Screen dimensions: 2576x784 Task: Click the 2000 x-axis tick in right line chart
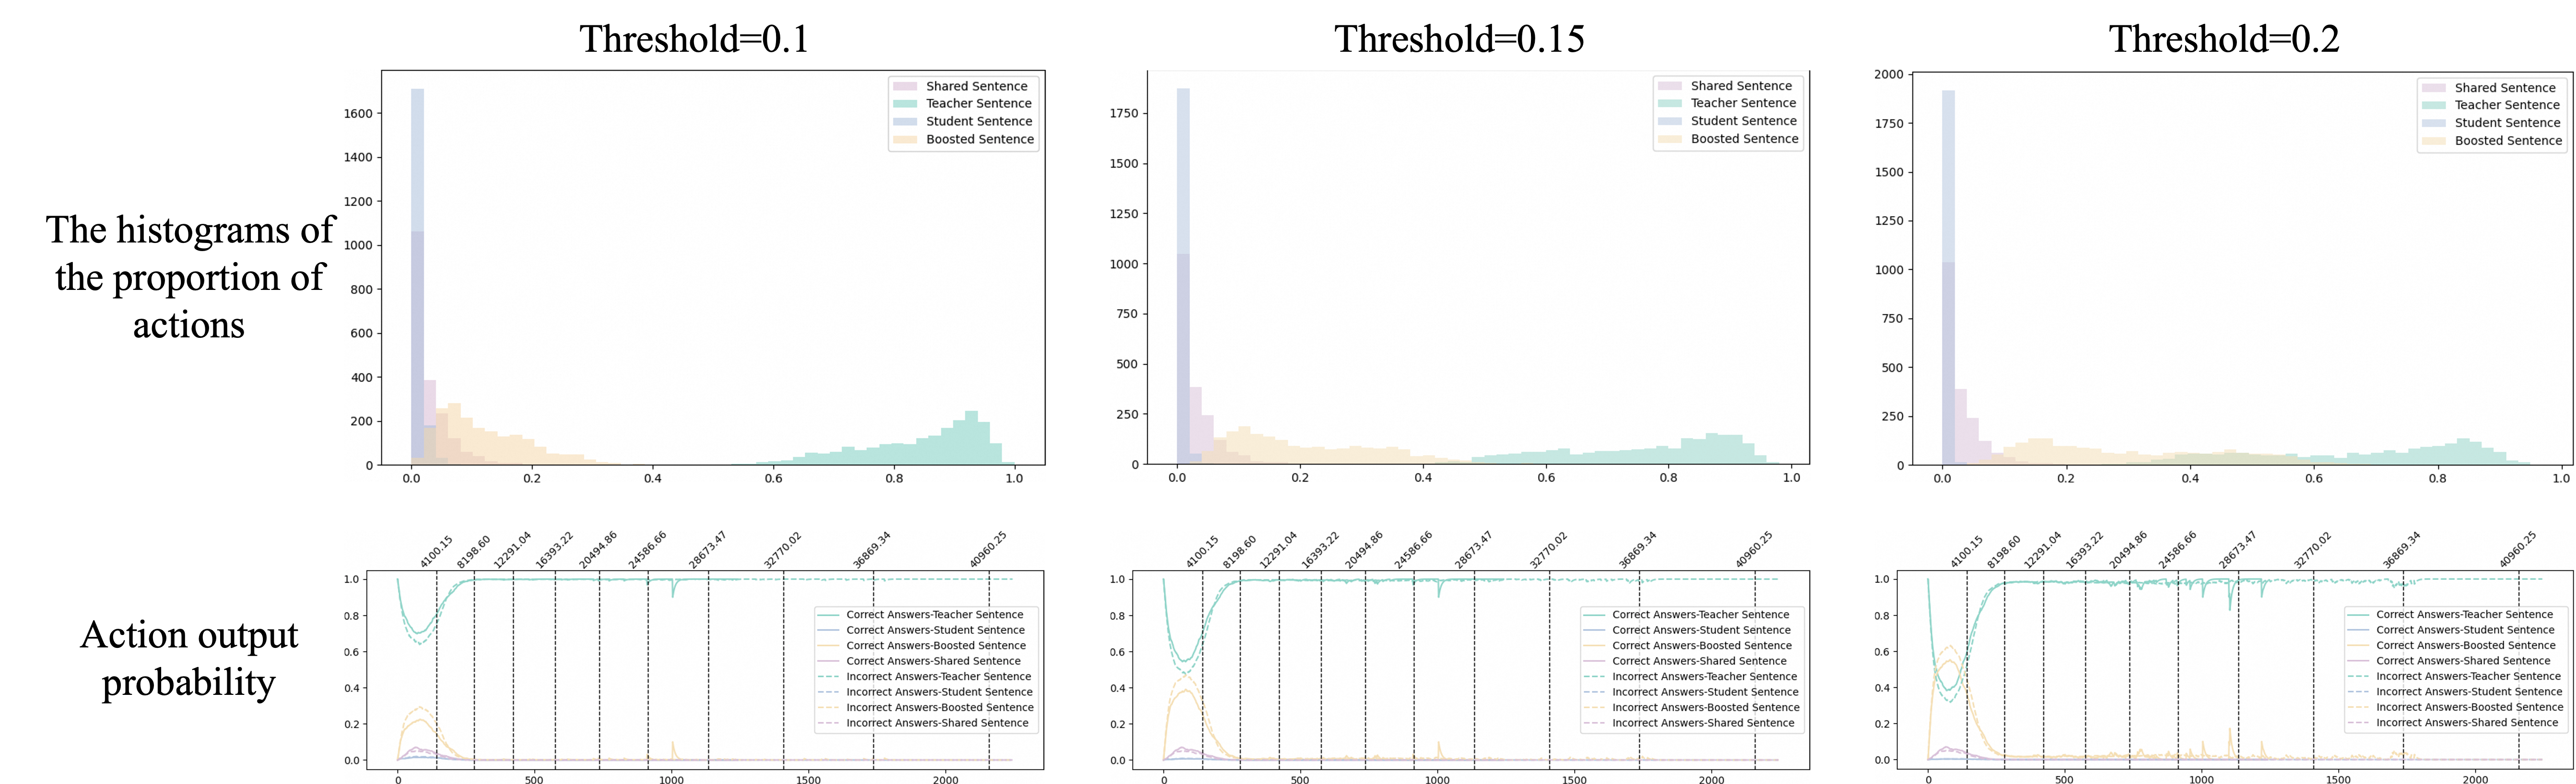click(2475, 780)
